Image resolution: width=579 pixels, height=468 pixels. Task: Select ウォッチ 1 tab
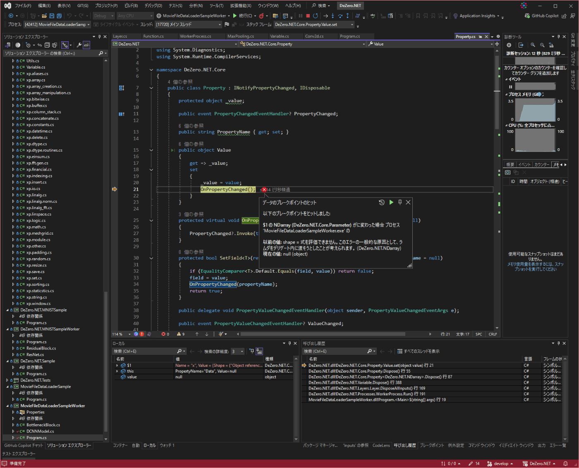167,446
